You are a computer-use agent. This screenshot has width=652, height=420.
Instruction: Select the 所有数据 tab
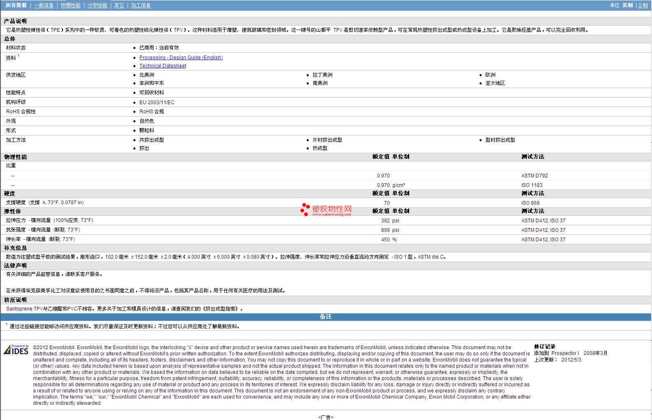pyautogui.click(x=16, y=5)
